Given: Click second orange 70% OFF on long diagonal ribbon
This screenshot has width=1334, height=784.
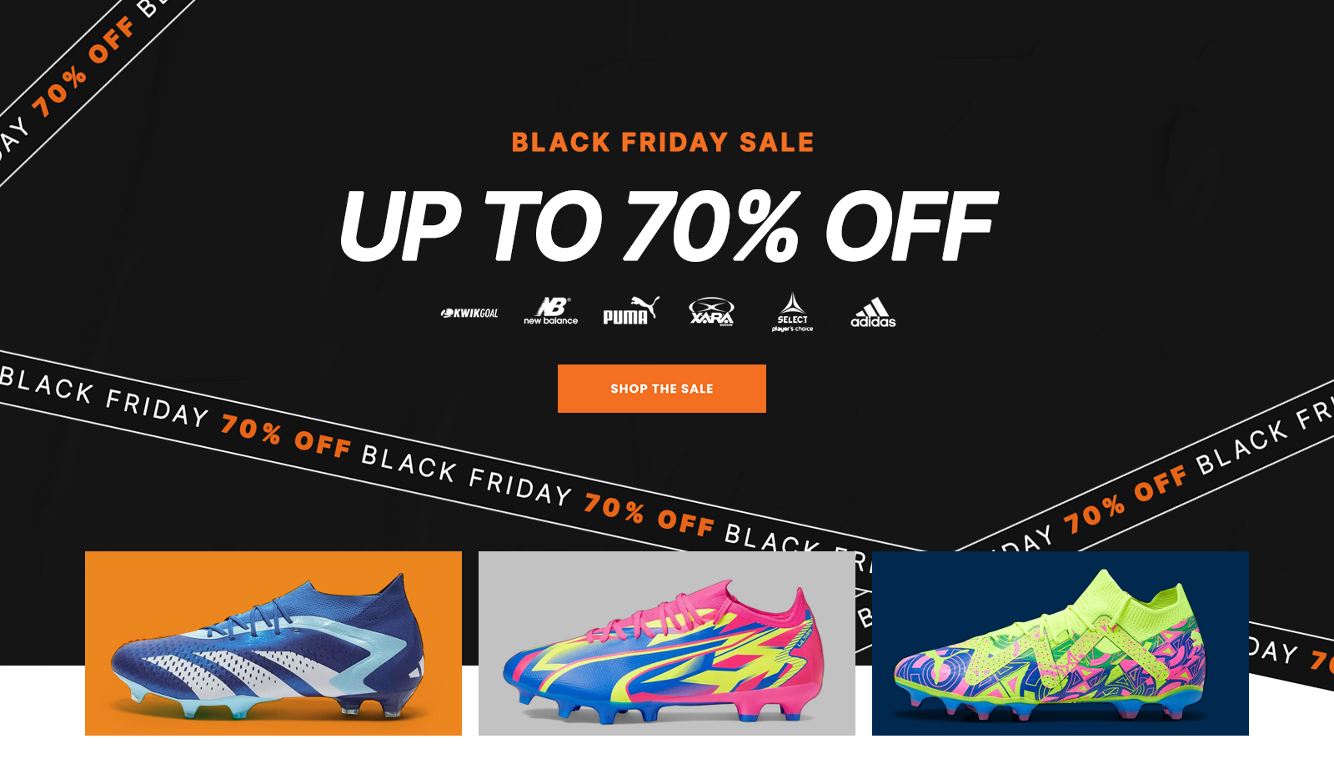Looking at the screenshot, I should coord(649,515).
